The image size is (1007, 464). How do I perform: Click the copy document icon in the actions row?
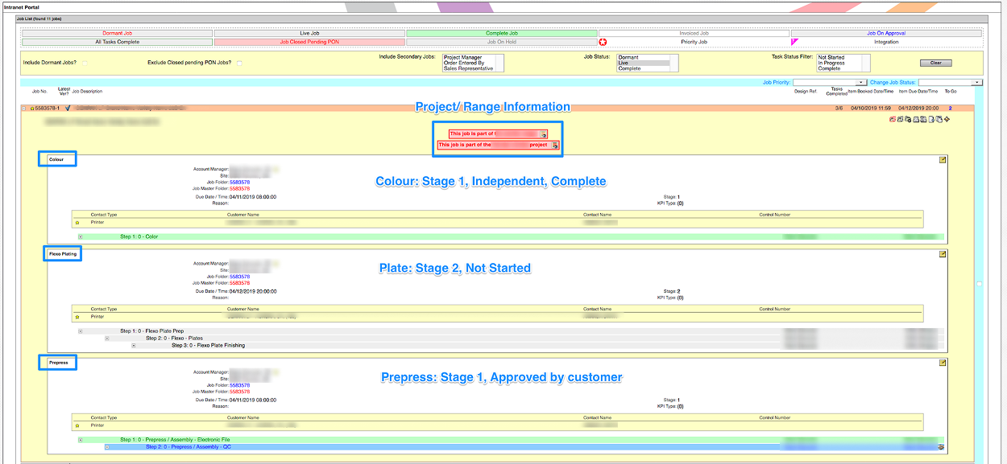point(939,119)
